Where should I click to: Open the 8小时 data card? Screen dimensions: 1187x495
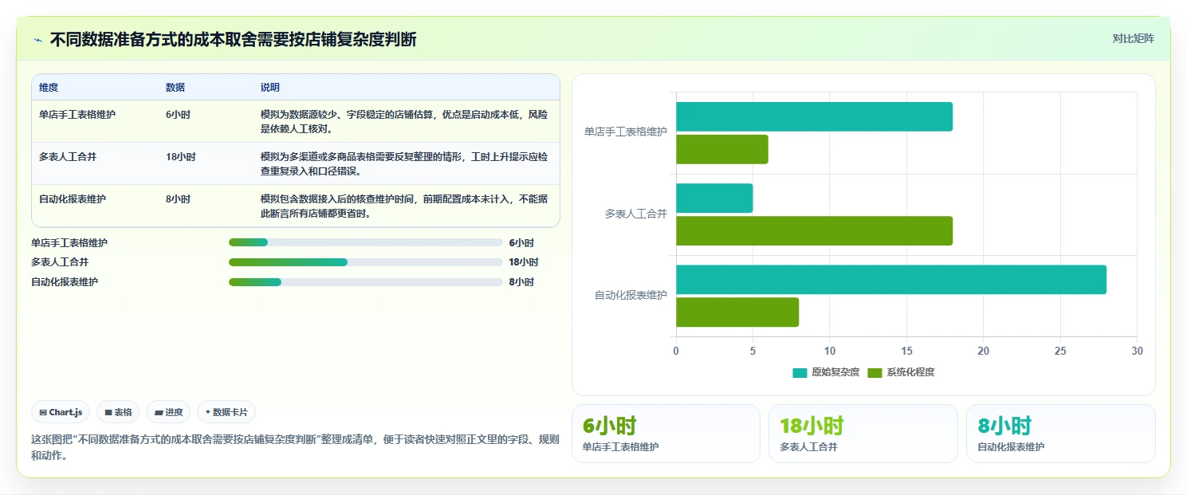1060,434
